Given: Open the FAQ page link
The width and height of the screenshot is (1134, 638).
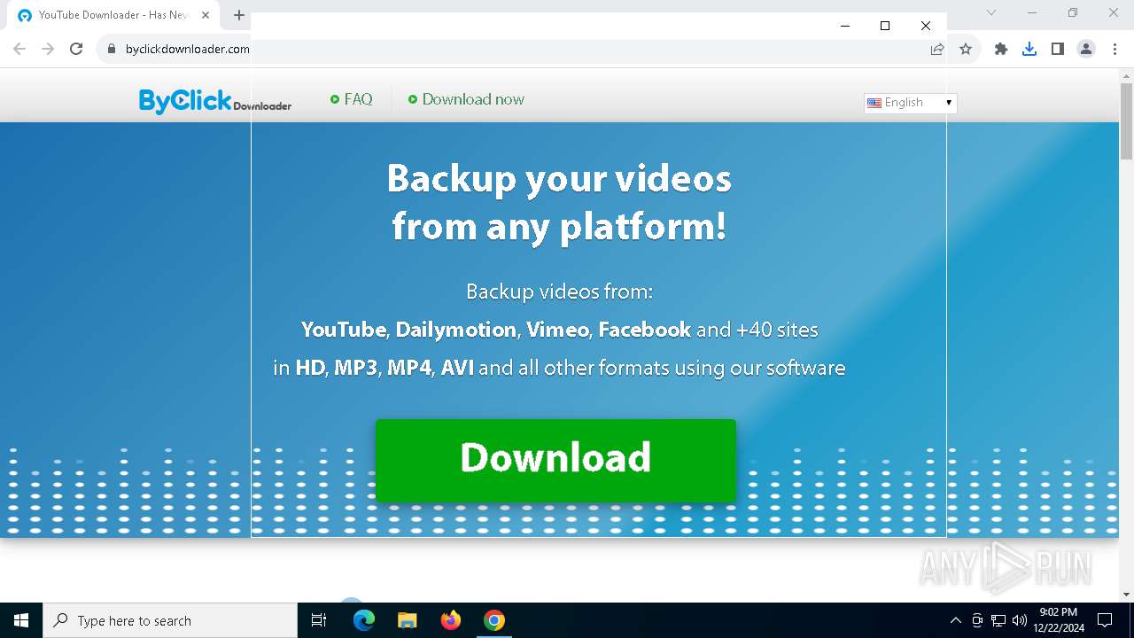Looking at the screenshot, I should pyautogui.click(x=352, y=99).
